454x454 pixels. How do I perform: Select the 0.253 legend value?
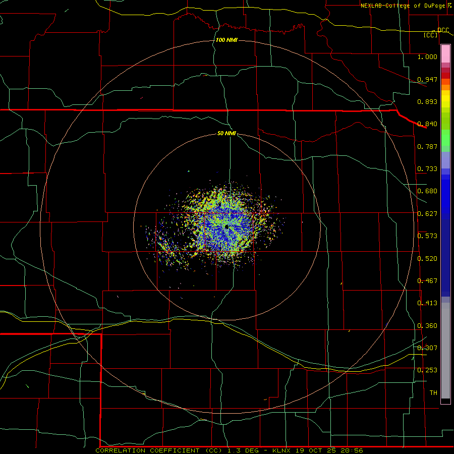click(427, 370)
